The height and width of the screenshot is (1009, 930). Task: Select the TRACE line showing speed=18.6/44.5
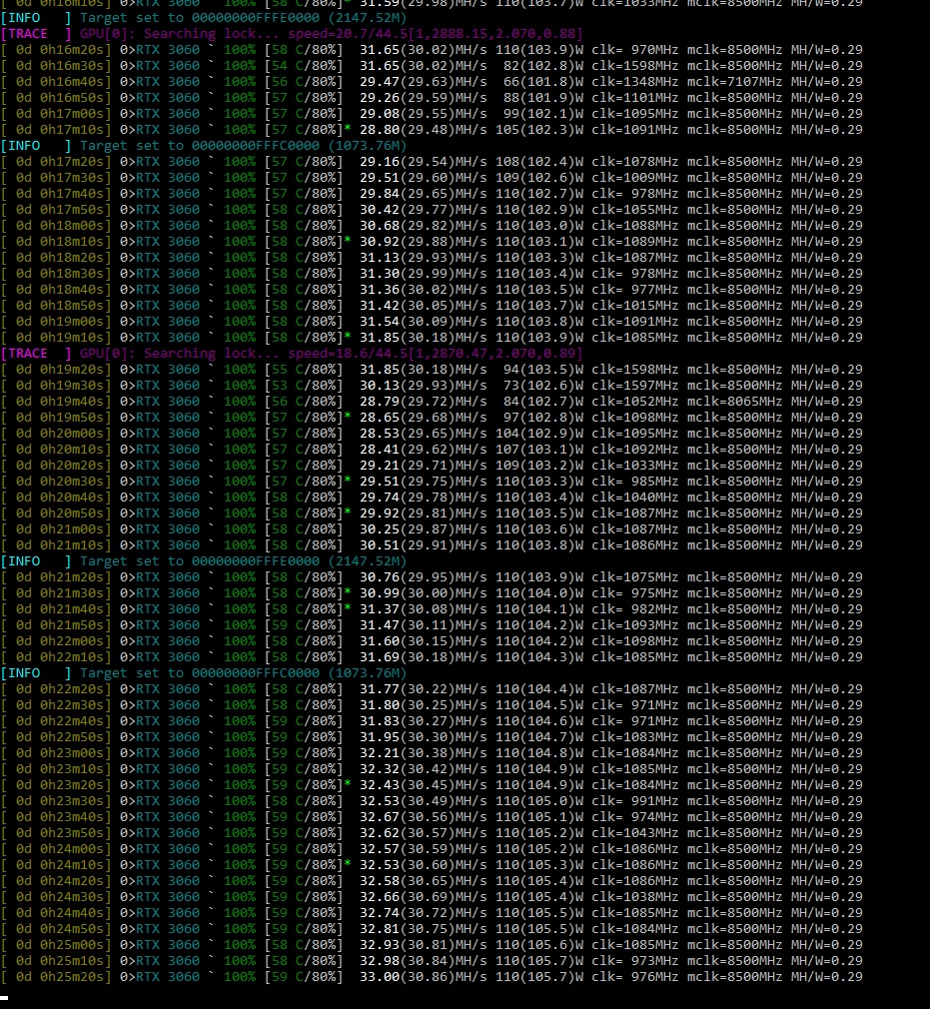click(x=300, y=354)
